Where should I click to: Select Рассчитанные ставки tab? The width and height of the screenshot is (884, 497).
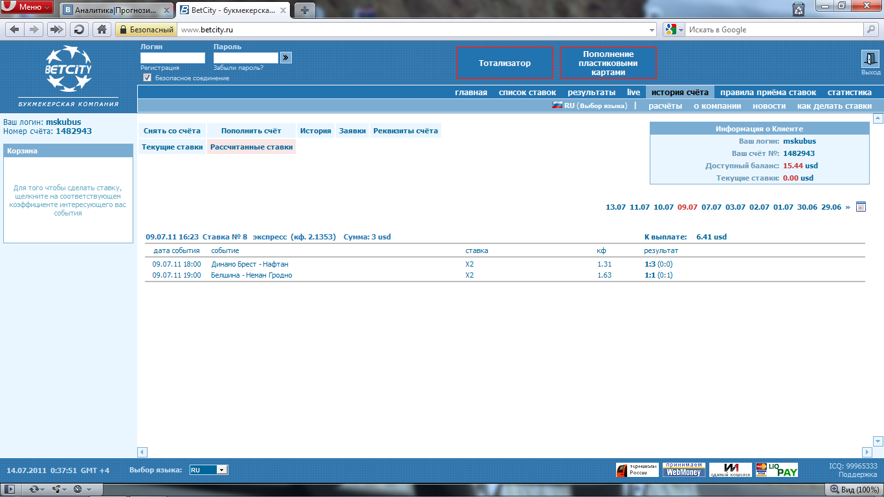coord(251,147)
